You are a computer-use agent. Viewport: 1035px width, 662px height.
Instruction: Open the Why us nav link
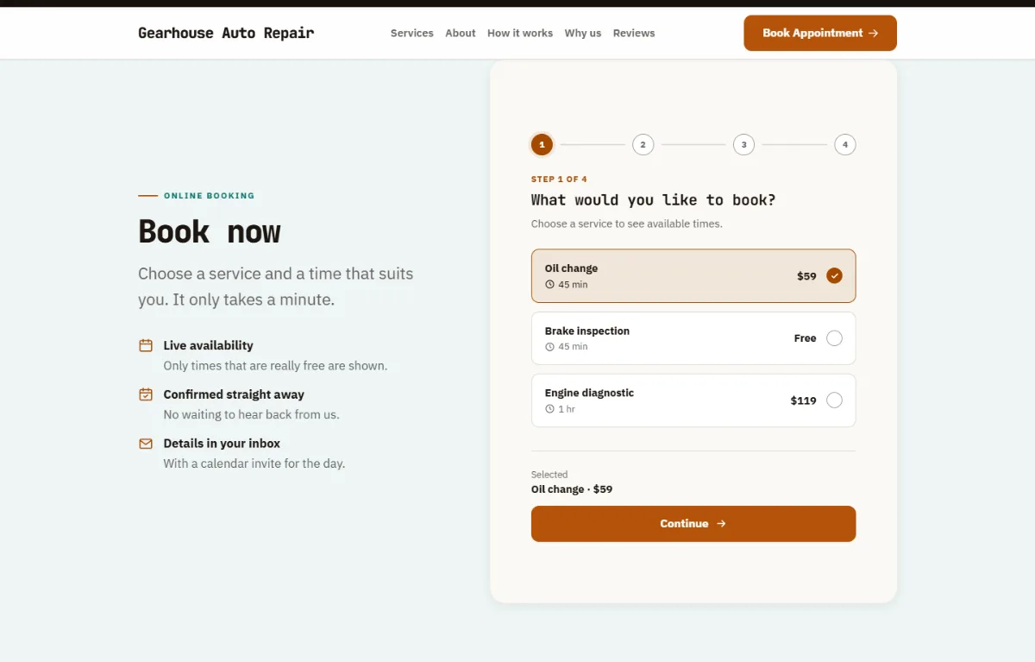[x=583, y=33]
